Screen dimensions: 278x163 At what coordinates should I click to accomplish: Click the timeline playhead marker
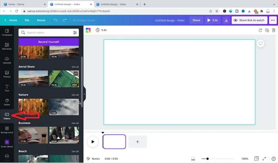coord(103,133)
